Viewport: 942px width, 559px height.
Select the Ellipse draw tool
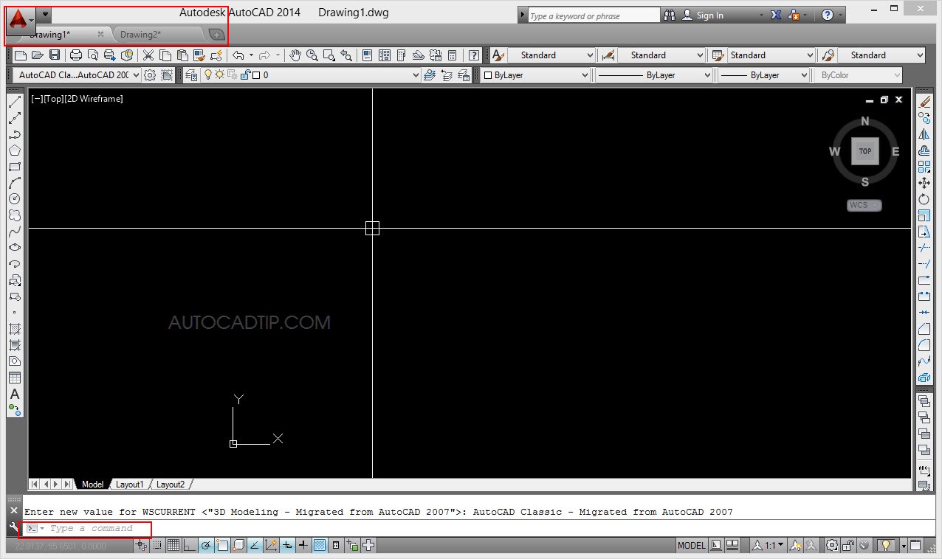[15, 248]
